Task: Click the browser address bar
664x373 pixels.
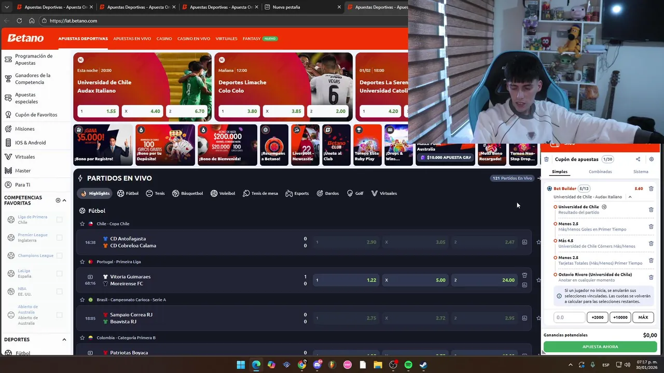Action: (x=223, y=21)
